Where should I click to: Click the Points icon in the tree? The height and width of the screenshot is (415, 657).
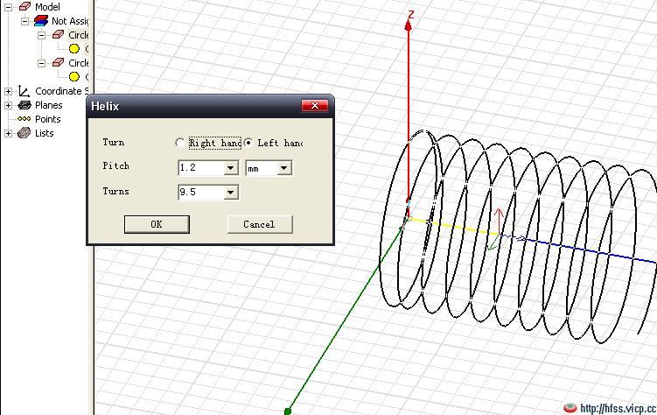[24, 119]
